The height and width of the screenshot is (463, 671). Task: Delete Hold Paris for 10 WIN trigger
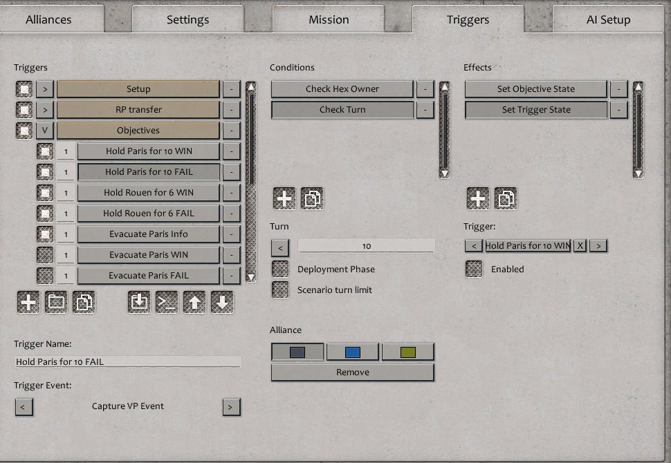[232, 151]
